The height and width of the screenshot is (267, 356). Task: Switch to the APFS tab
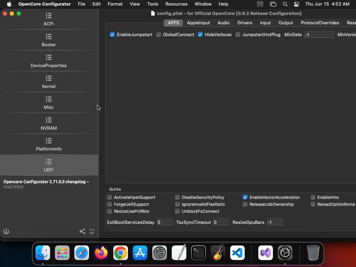(x=173, y=23)
